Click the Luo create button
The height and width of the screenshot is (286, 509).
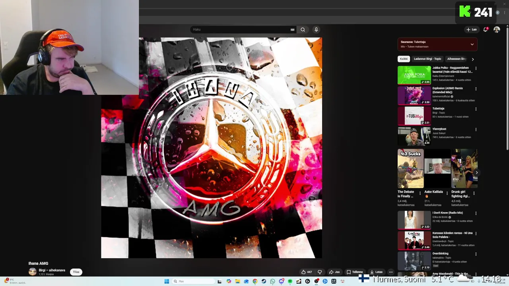point(472,29)
